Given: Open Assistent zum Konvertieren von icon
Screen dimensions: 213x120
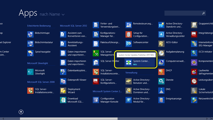Looking at the screenshot, I should coord(63,34).
